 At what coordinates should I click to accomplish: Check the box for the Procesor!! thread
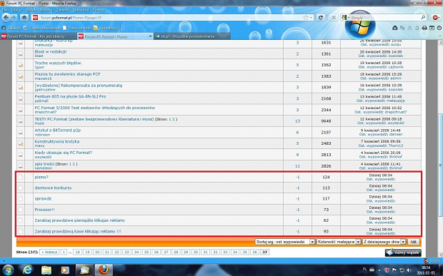tap(21, 210)
